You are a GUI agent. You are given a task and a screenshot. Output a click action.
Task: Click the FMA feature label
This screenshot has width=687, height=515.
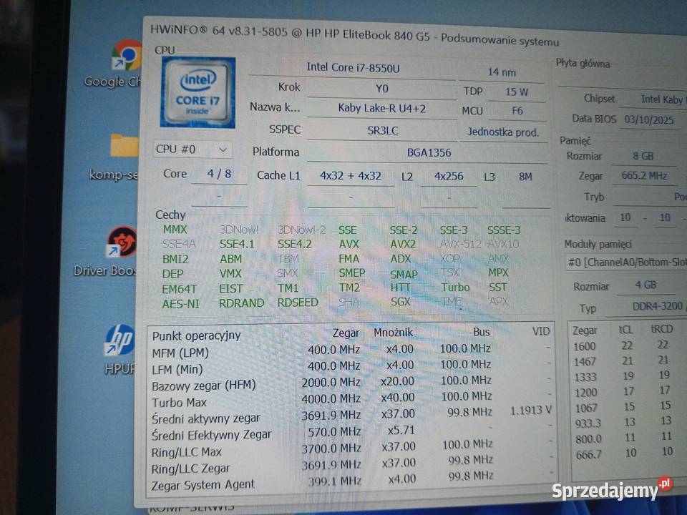pyautogui.click(x=349, y=259)
